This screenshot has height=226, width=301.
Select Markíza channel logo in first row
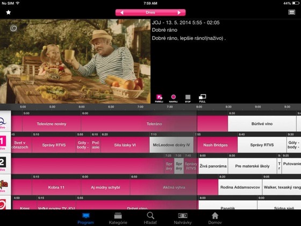(x=5, y=121)
